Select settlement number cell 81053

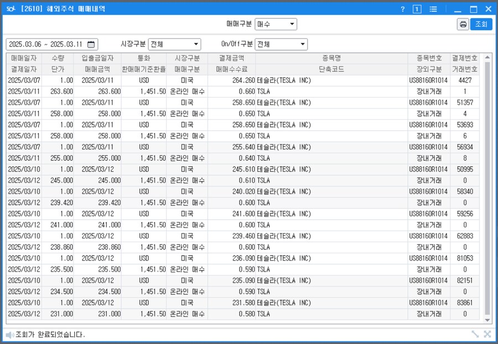click(465, 258)
